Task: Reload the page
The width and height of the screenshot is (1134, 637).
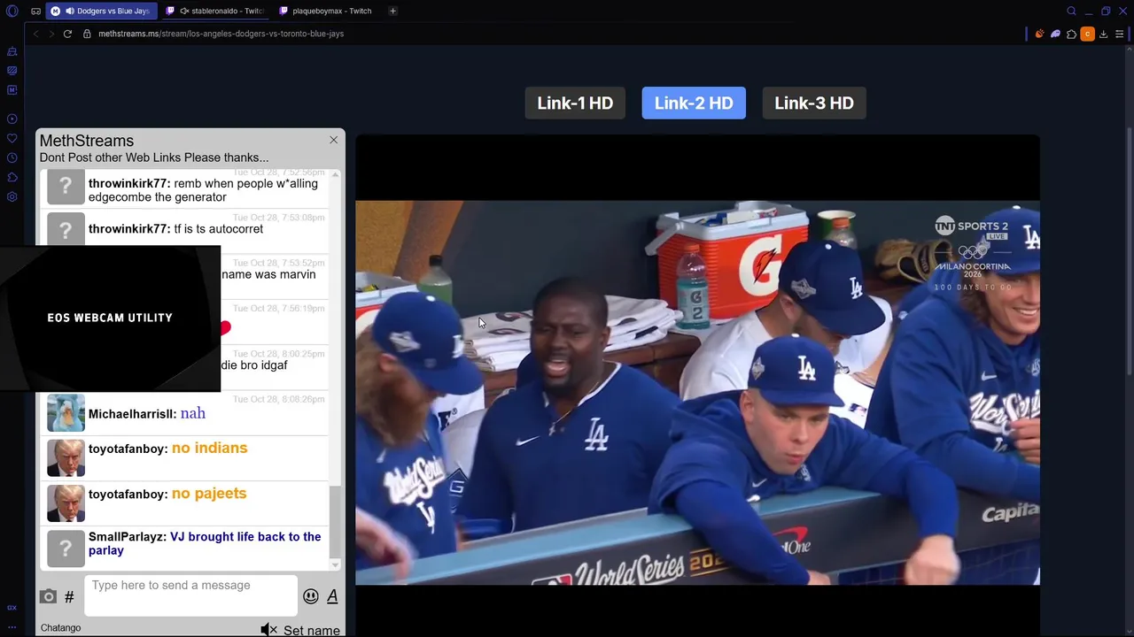Action: pyautogui.click(x=67, y=34)
